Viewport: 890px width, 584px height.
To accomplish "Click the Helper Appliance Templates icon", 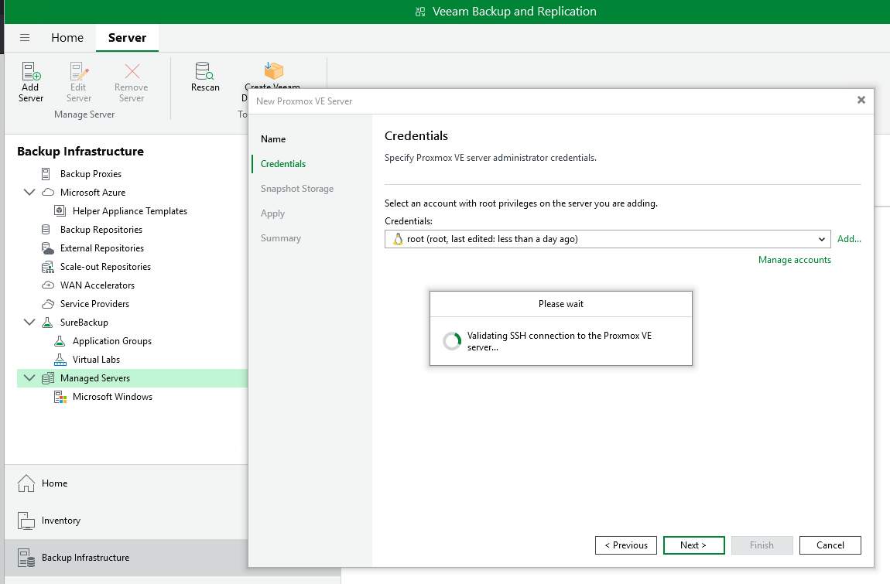I will 60,210.
